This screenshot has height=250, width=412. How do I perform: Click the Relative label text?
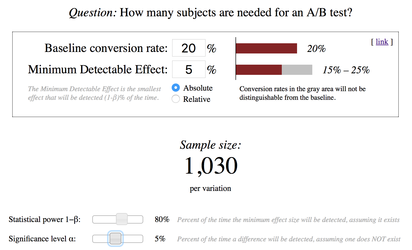(197, 99)
